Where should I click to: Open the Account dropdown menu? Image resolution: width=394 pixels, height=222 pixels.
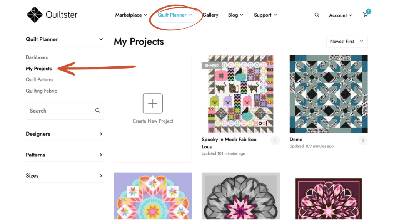click(341, 15)
